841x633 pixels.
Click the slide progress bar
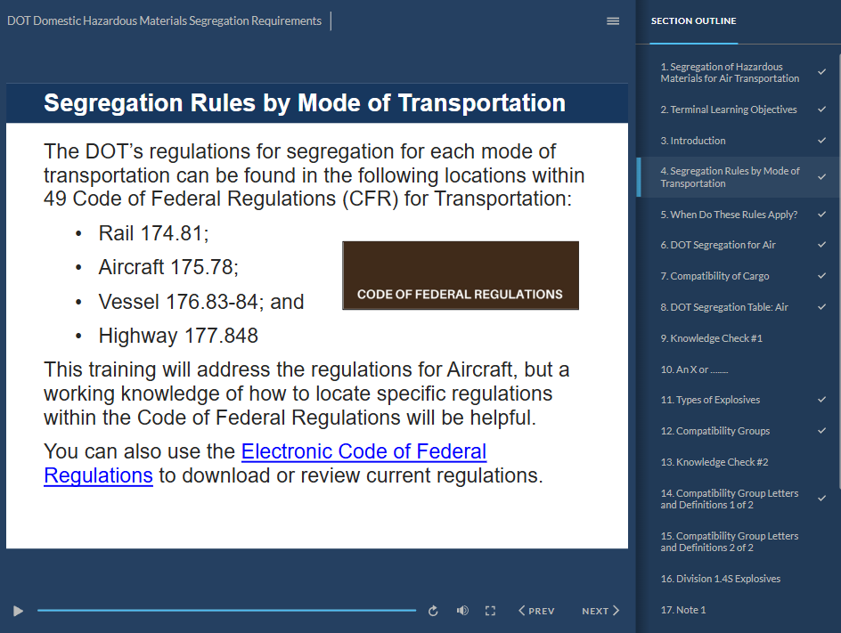point(226,611)
